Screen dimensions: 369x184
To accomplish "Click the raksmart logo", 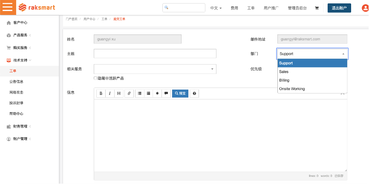I will point(37,7).
